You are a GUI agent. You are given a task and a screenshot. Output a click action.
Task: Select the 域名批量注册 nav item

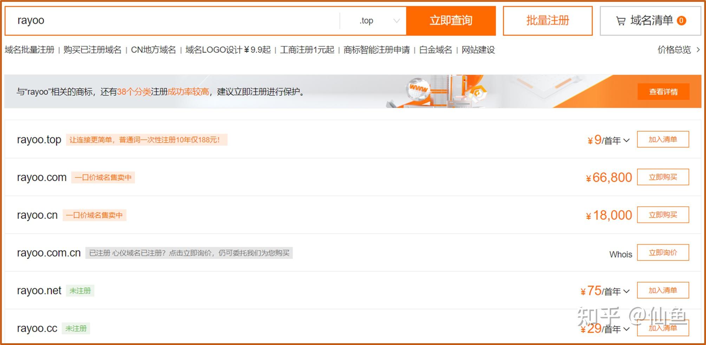coord(30,50)
